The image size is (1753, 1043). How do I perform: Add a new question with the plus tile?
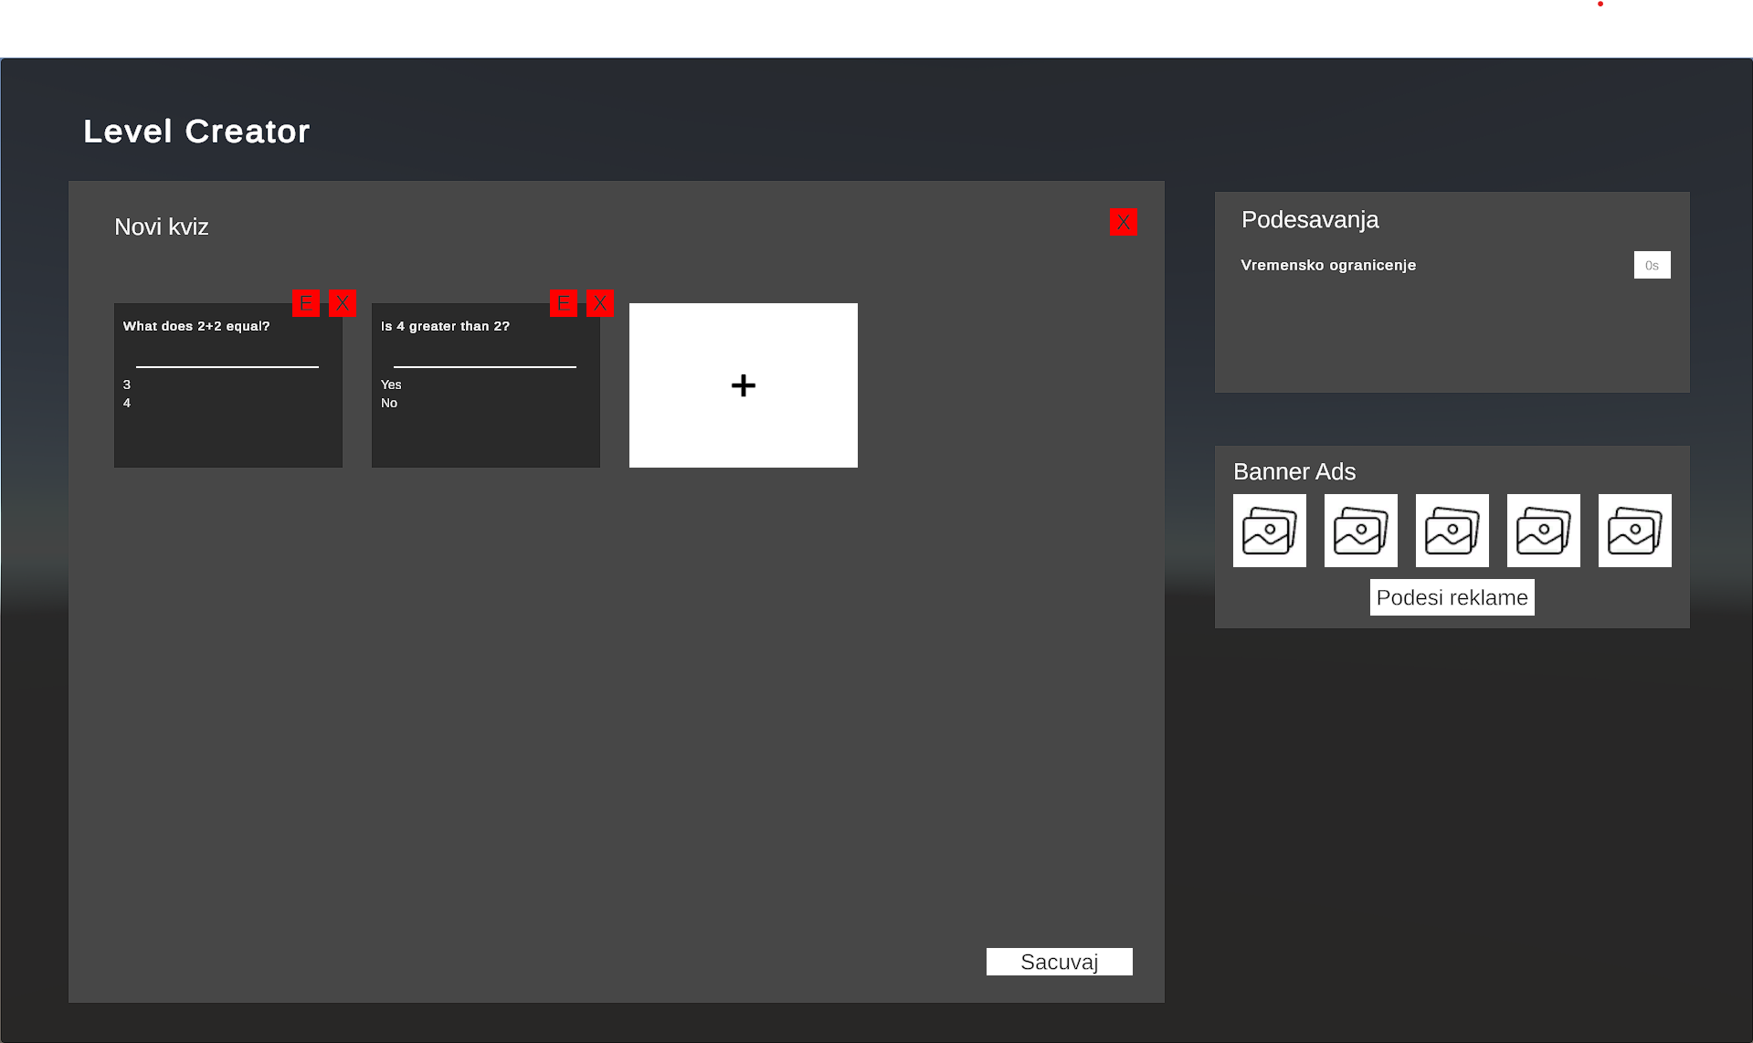pos(744,385)
